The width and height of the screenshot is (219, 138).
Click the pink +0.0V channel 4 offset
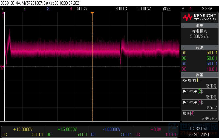click(x=156, y=129)
